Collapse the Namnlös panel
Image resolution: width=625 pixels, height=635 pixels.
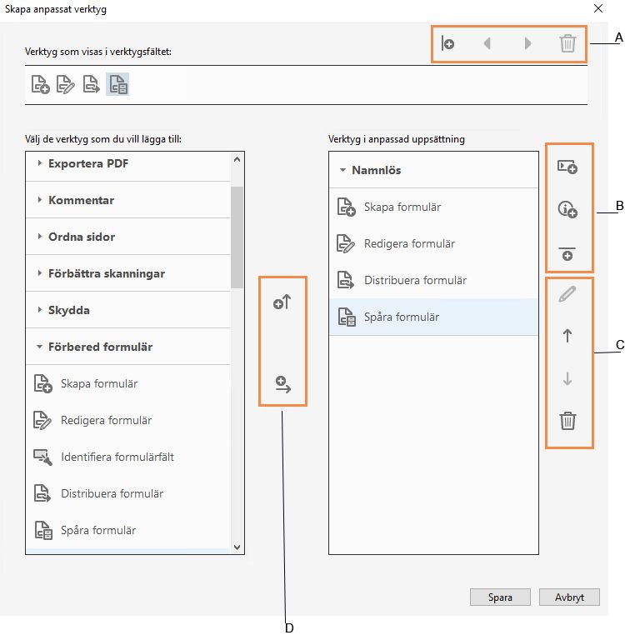pos(342,170)
